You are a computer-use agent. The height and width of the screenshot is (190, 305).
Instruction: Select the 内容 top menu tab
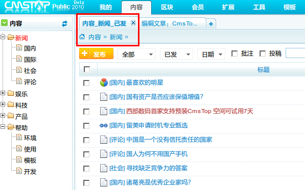pyautogui.click(x=136, y=7)
